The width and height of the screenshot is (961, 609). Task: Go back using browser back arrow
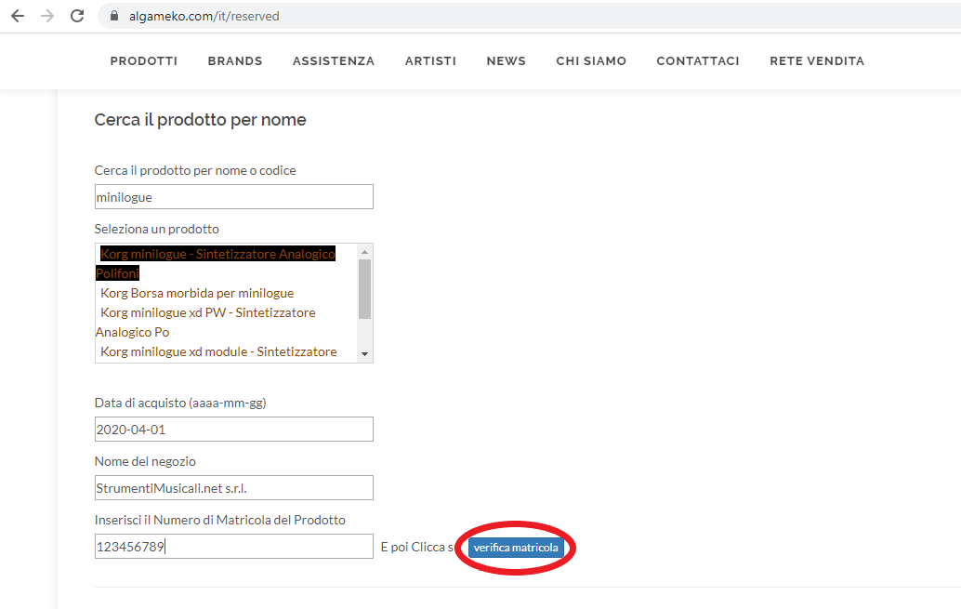click(18, 16)
